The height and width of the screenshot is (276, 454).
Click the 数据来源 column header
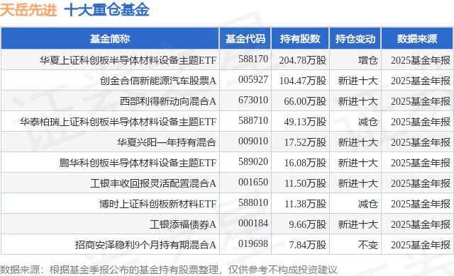[417, 39]
